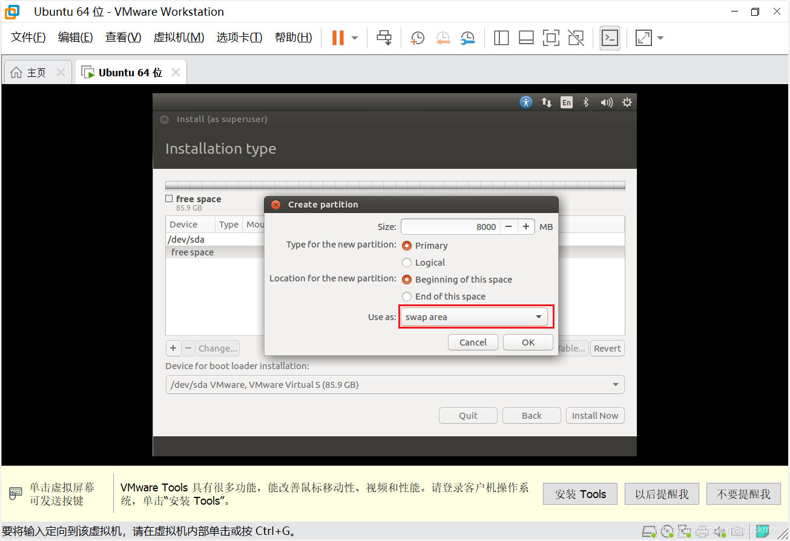Open the 选项卡(T) menu
790x541 pixels.
(x=239, y=38)
